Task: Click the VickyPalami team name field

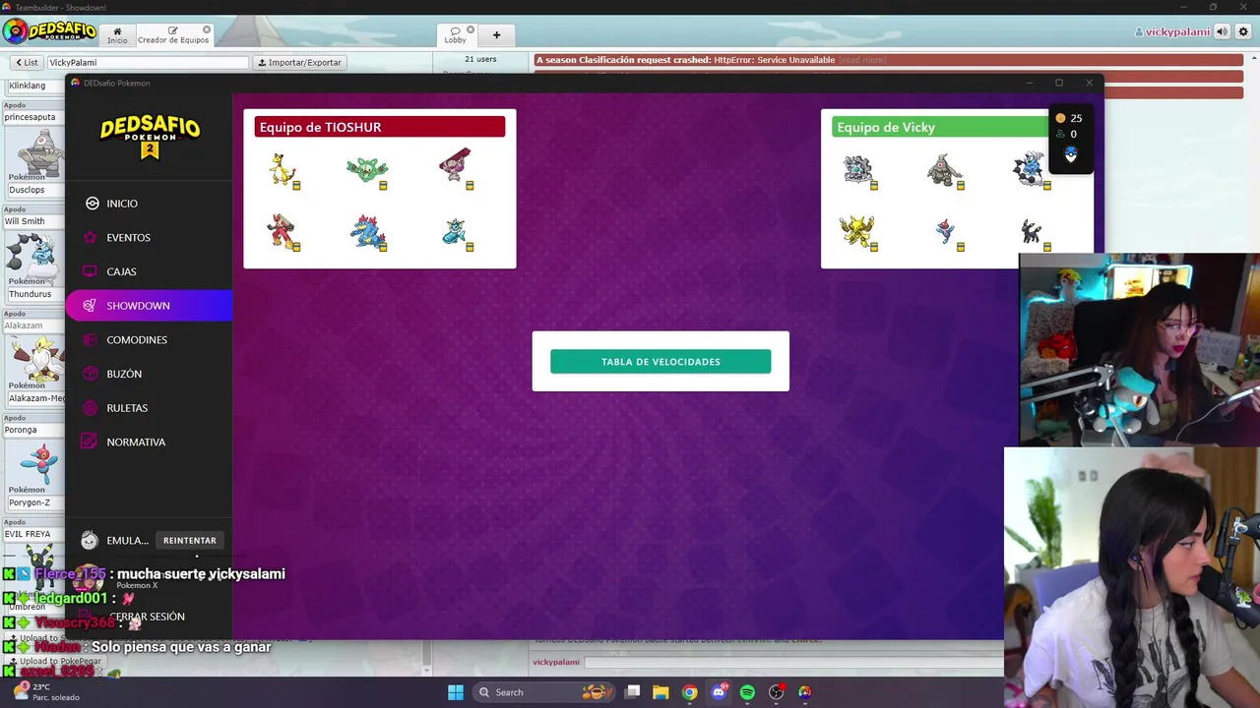Action: coord(148,63)
